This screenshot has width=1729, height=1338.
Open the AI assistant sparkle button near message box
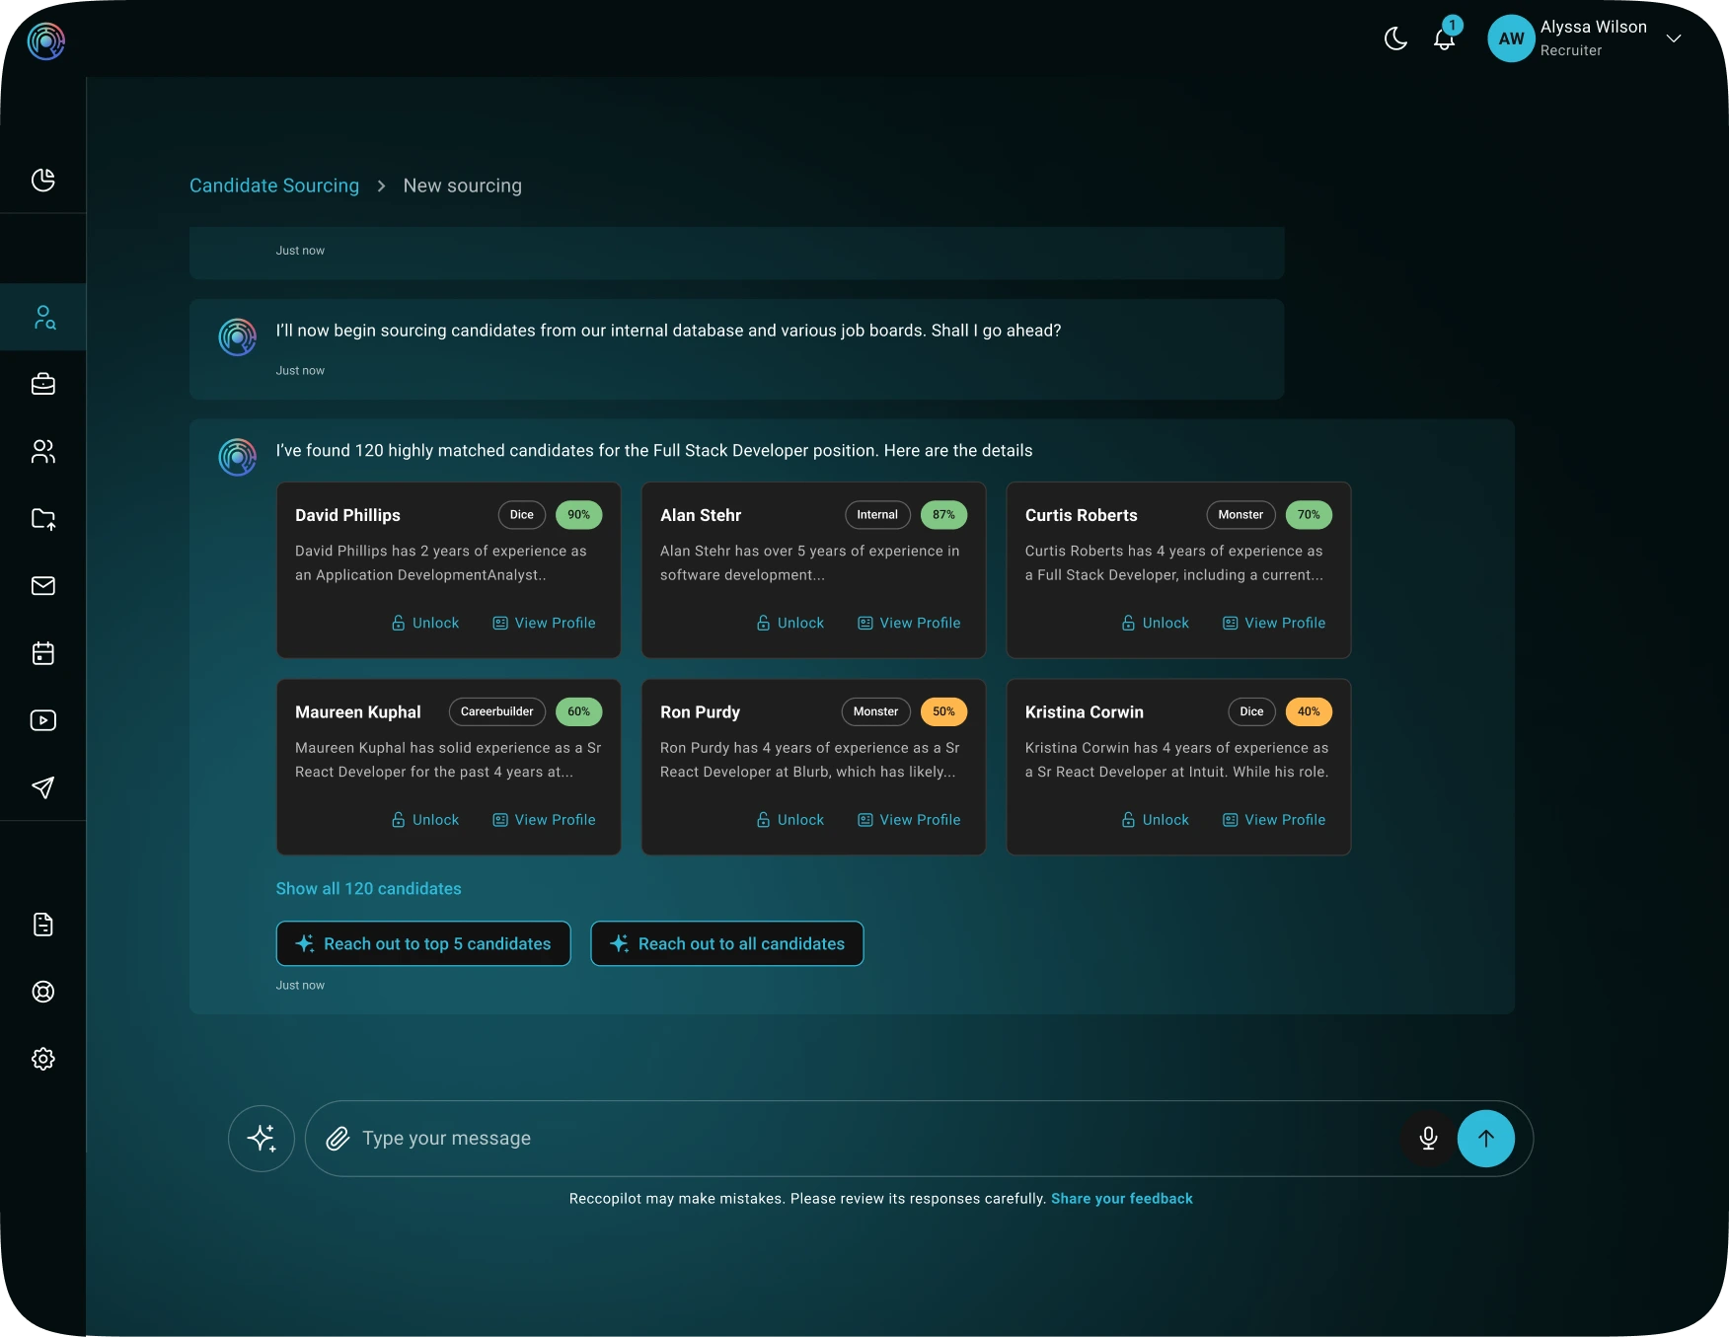click(261, 1138)
